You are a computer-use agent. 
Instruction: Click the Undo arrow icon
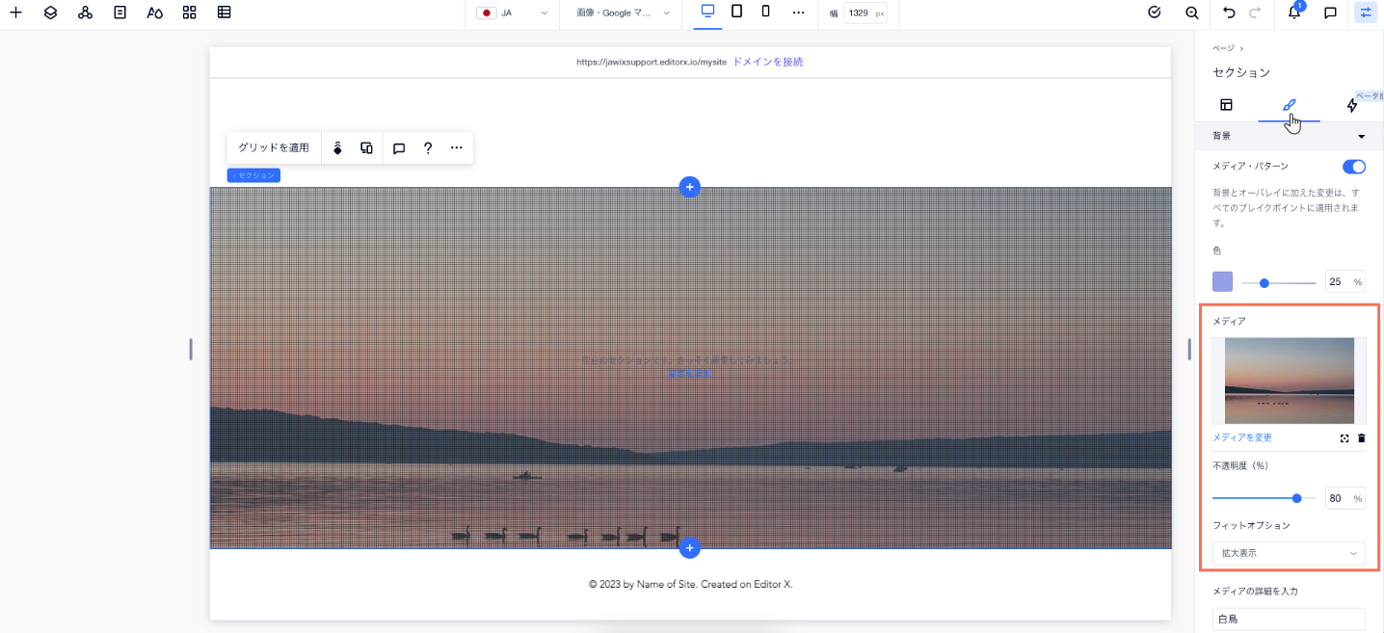[1228, 13]
